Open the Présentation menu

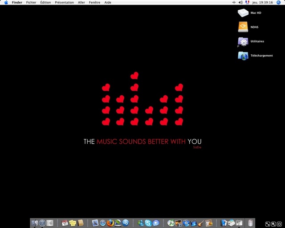(x=64, y=2)
